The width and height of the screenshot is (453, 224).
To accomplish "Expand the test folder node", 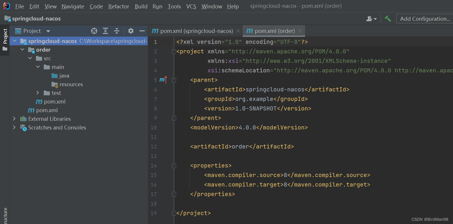I will pyautogui.click(x=38, y=93).
